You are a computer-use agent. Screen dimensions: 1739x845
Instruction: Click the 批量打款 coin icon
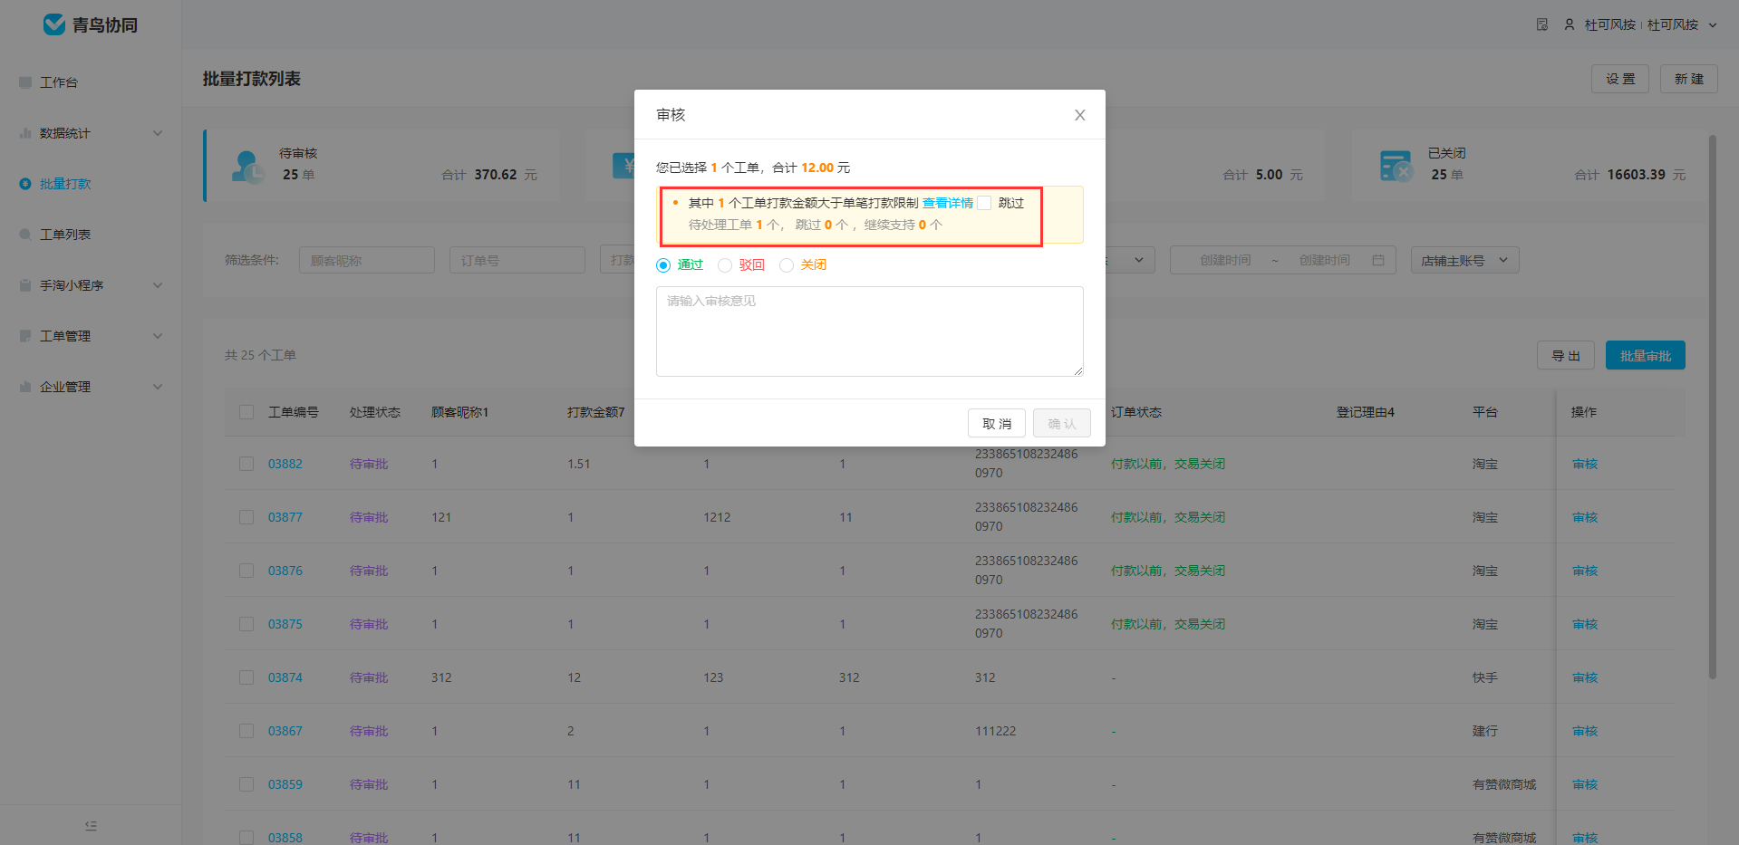pos(25,184)
